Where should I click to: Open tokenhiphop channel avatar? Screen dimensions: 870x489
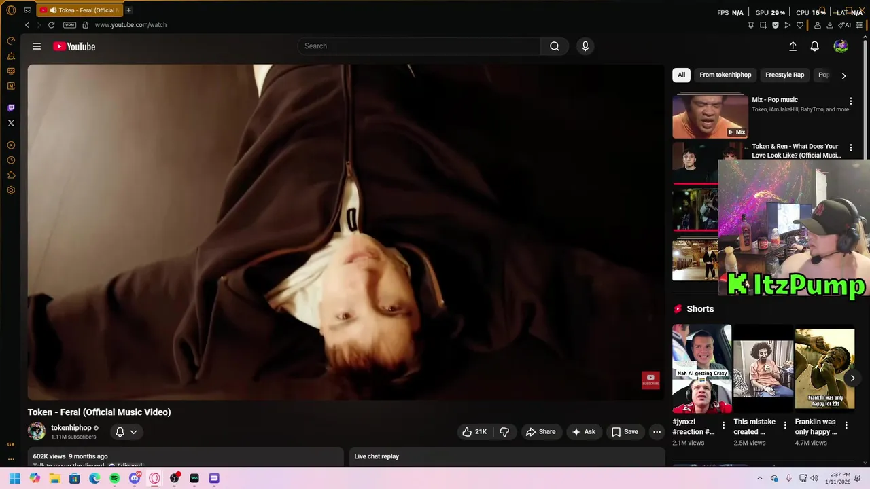pos(37,431)
